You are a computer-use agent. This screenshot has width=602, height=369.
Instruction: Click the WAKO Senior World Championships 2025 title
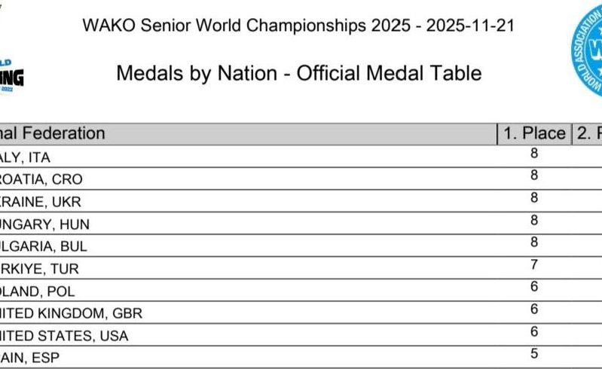click(x=298, y=24)
